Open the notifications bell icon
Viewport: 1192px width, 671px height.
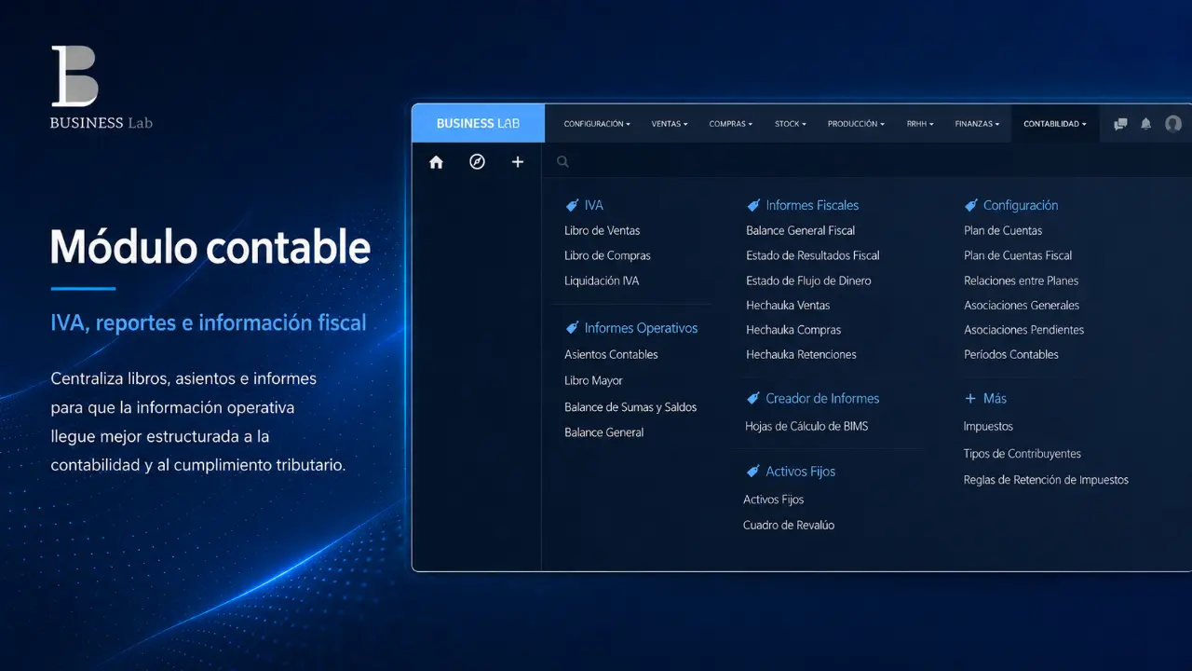click(x=1146, y=124)
